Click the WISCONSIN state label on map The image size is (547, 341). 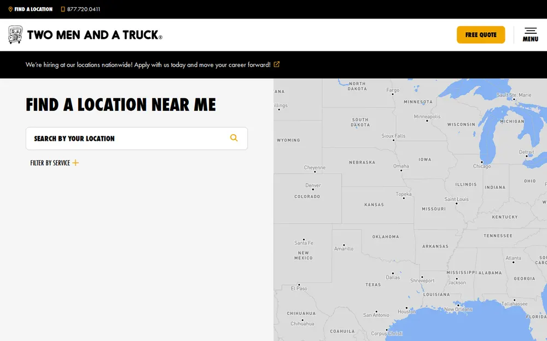461,124
